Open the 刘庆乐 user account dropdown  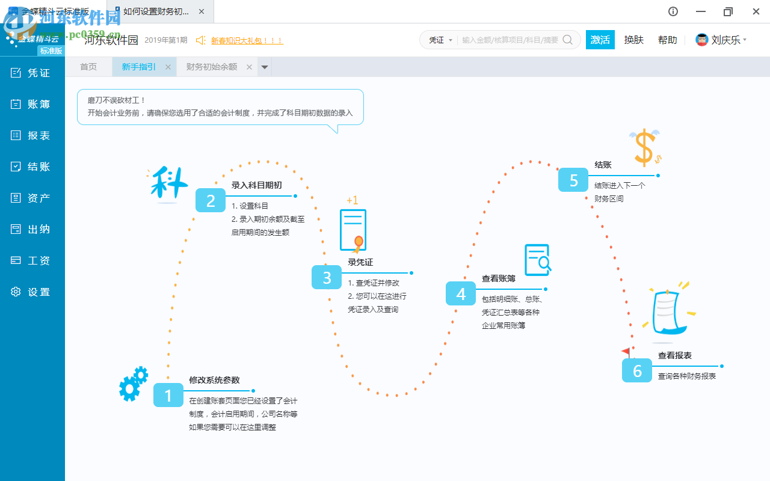point(721,40)
